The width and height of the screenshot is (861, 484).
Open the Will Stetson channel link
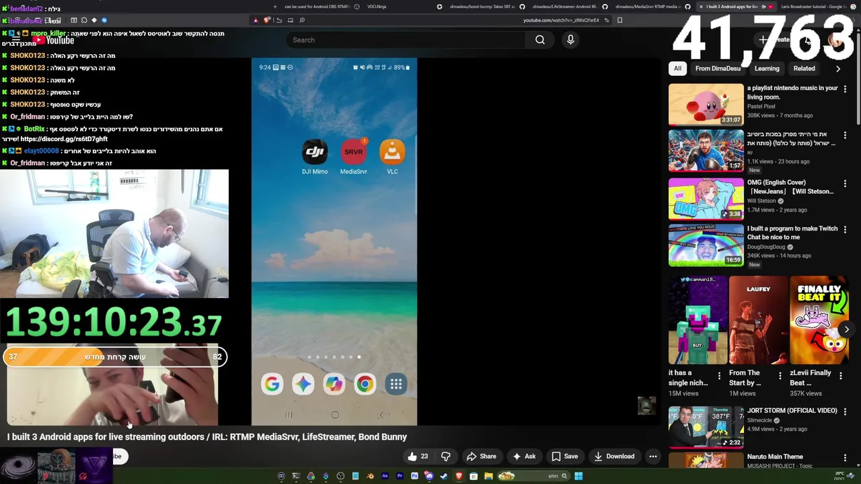pyautogui.click(x=761, y=200)
